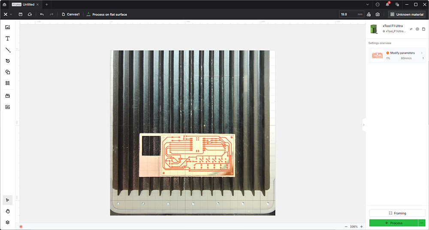Zoom in the canvas
The height and width of the screenshot is (230, 429).
click(361, 227)
